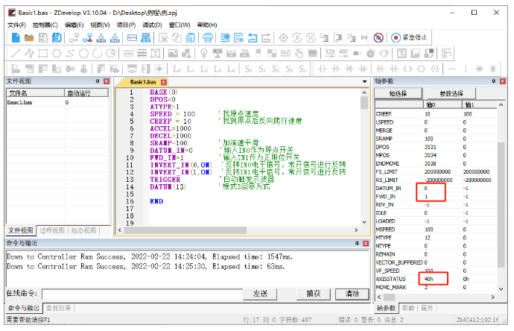Open a project with the folder icon
Viewport: 514px width, 331px height.
tap(29, 38)
